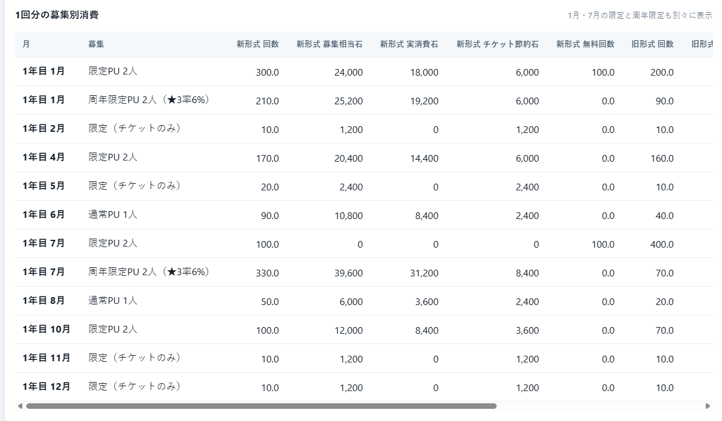
Task: Click the 19,200 実消費石 value
Action: click(x=424, y=101)
